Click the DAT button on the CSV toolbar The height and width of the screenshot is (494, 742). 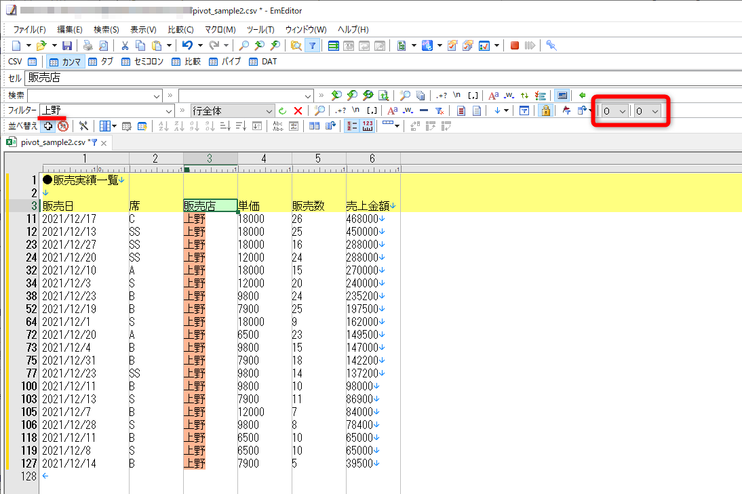point(263,61)
